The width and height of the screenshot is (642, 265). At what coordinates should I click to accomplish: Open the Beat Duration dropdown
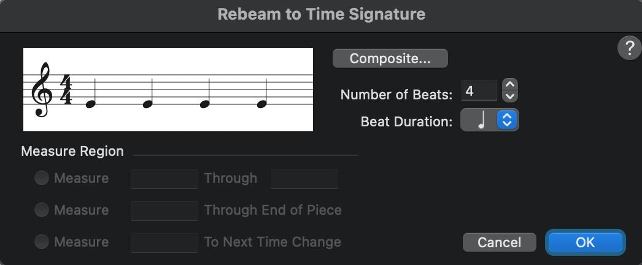pos(490,120)
